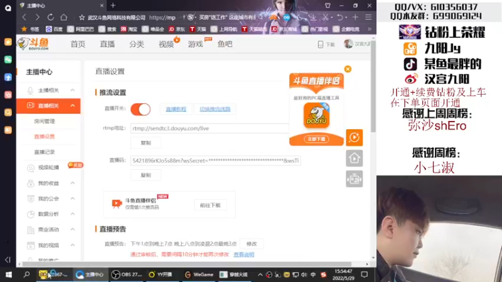The image size is (502, 282).
Task: Click the browser back arrow
Action: [24, 18]
